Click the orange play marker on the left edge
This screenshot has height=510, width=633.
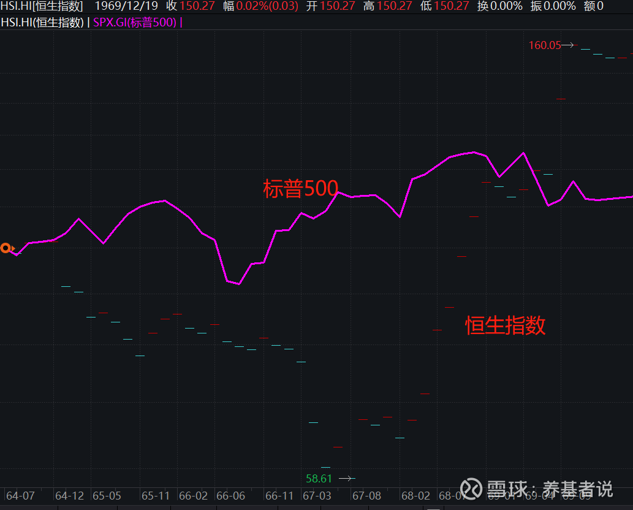pyautogui.click(x=6, y=248)
